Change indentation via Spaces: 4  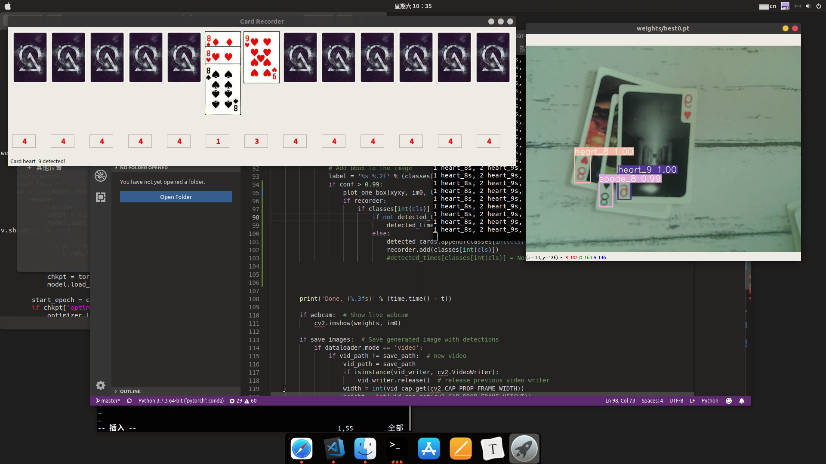[x=652, y=401]
